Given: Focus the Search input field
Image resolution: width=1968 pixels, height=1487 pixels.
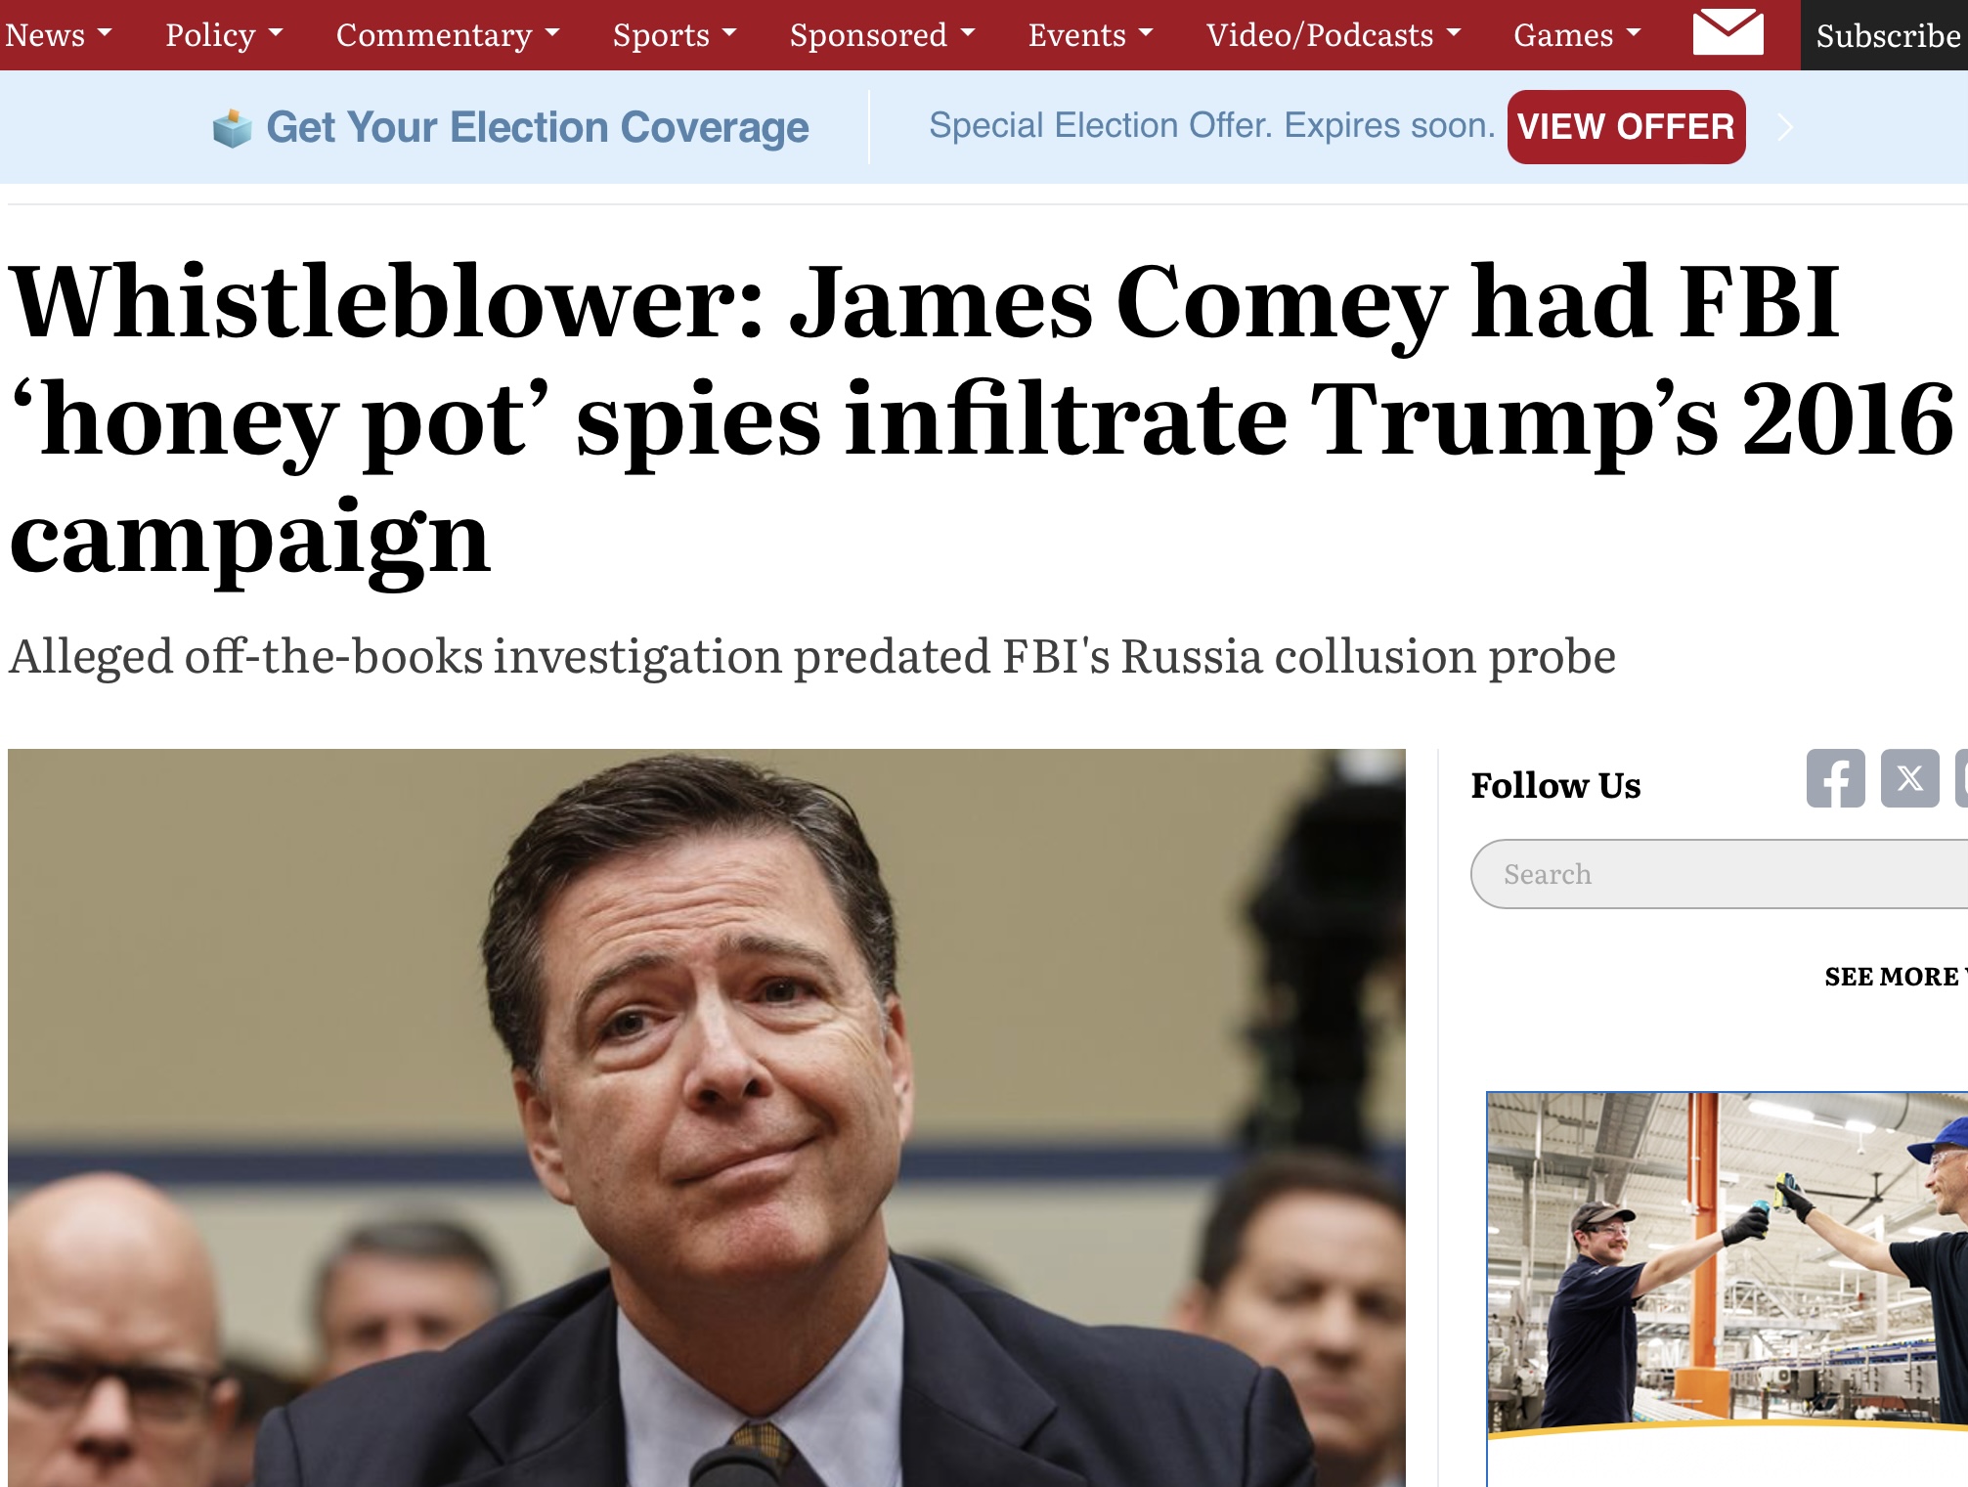Looking at the screenshot, I should tap(1720, 874).
